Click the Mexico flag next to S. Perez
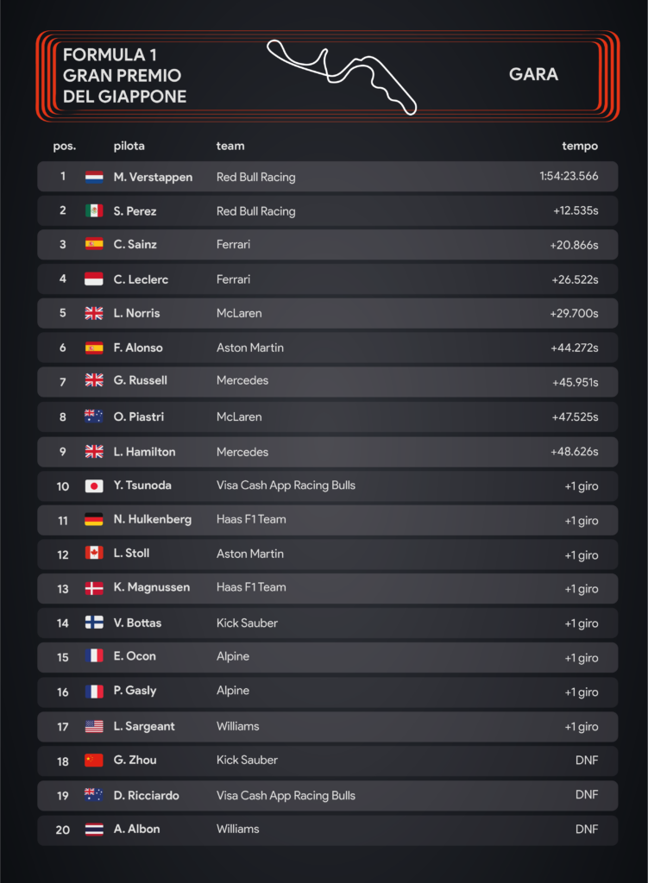This screenshot has height=883, width=648. click(94, 210)
